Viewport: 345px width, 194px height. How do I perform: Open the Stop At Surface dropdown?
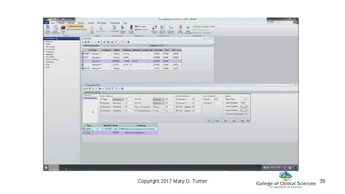[x=243, y=110]
